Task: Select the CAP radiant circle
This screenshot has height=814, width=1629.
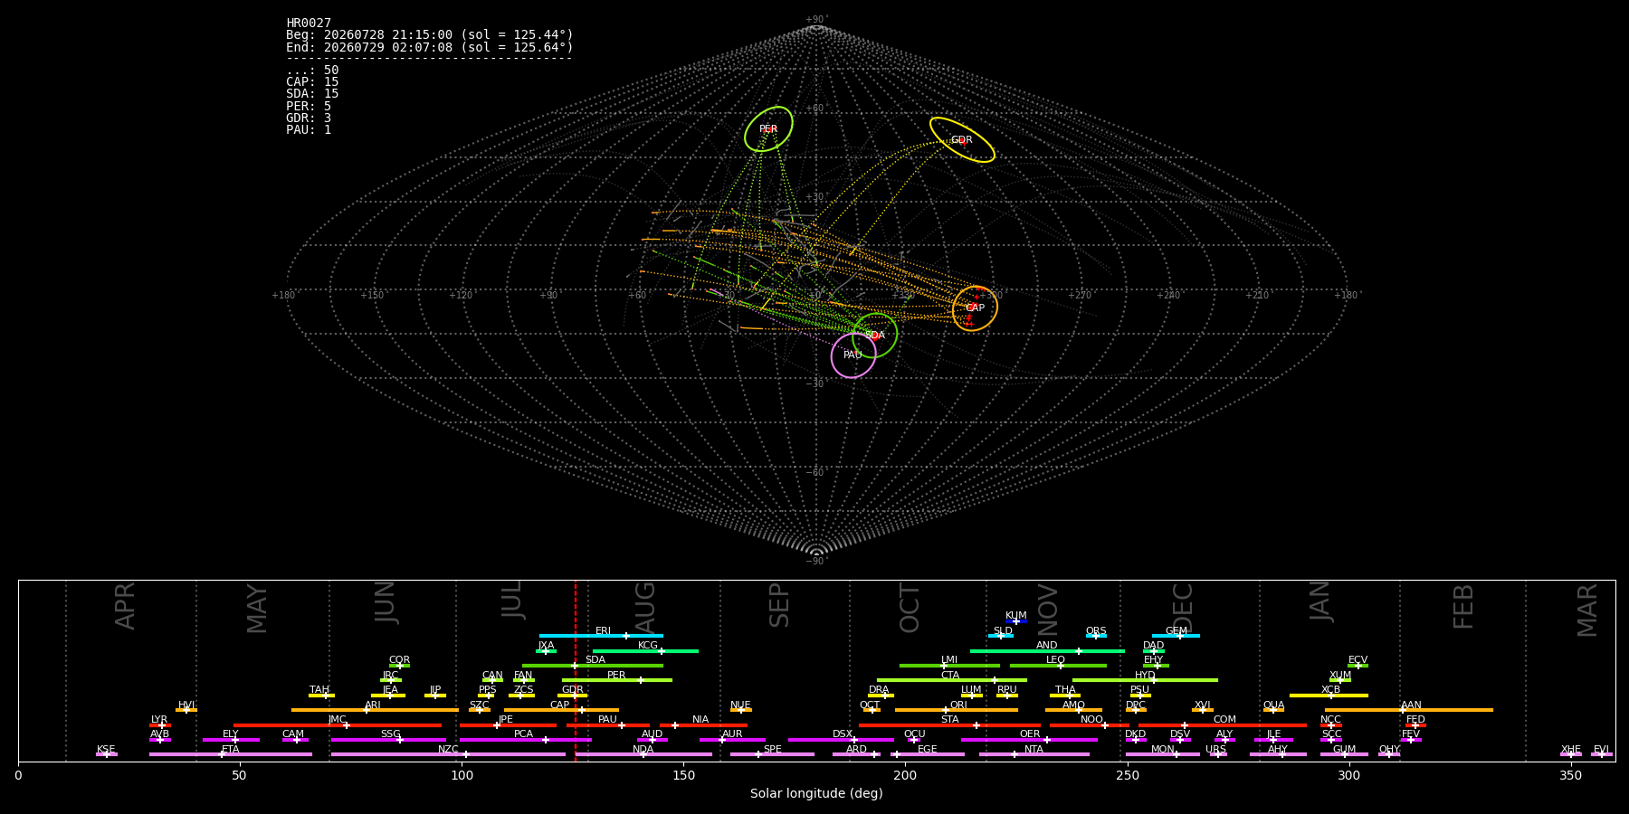Action: pyautogui.click(x=975, y=308)
